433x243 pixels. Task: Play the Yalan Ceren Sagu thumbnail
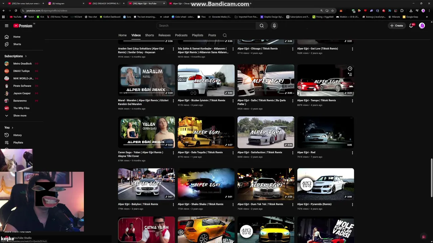click(146, 132)
